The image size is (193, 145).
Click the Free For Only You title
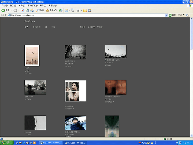click(x=113, y=97)
